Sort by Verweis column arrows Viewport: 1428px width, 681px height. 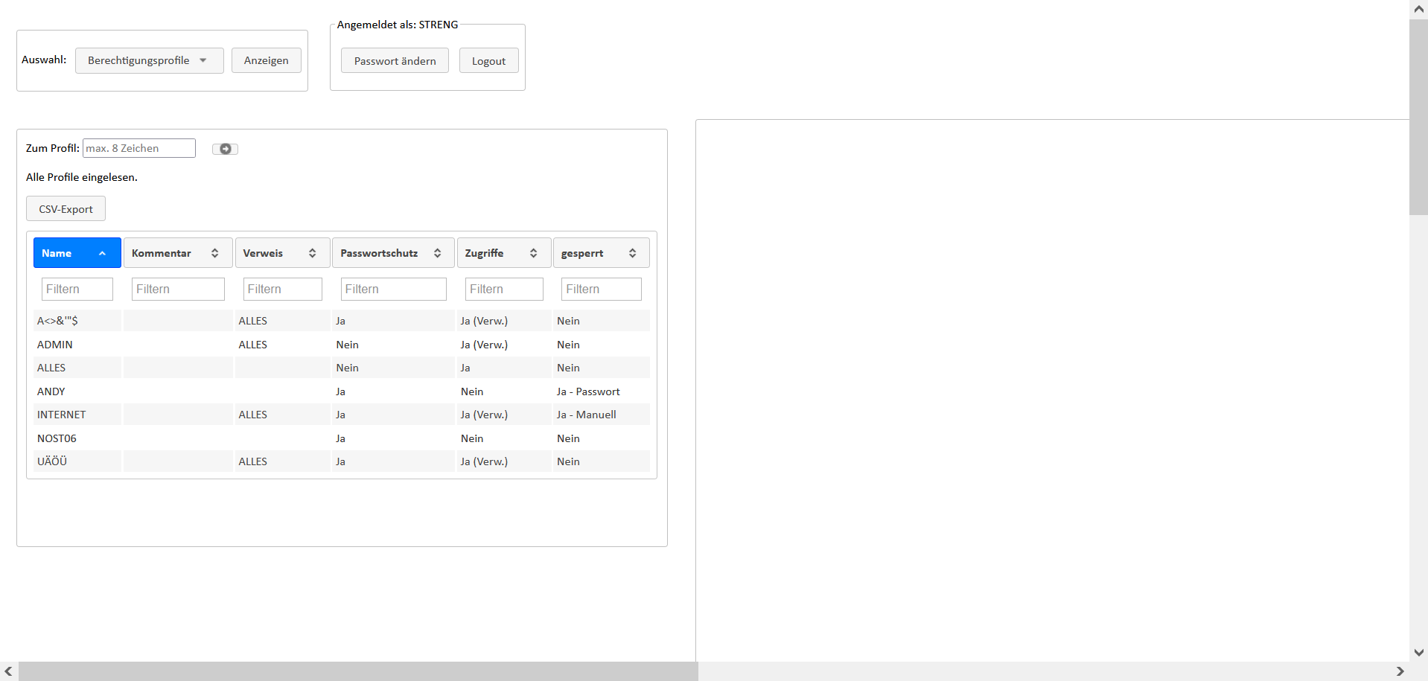(312, 253)
